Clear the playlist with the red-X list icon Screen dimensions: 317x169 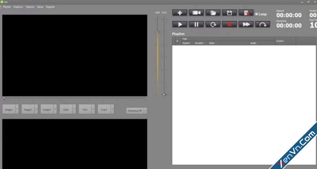coord(246,13)
